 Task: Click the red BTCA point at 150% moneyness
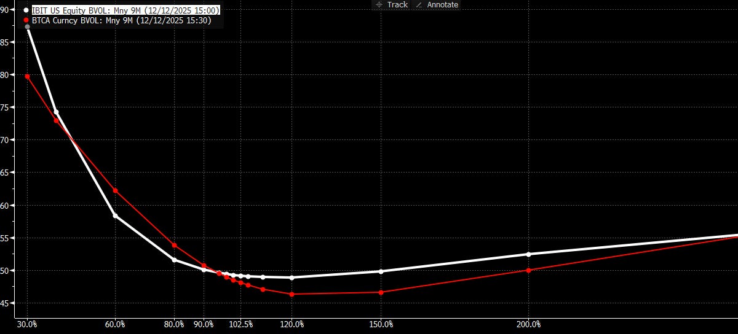click(381, 292)
